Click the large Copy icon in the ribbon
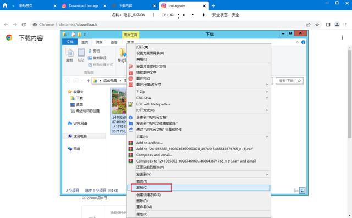352x218 pixels. click(x=69, y=55)
